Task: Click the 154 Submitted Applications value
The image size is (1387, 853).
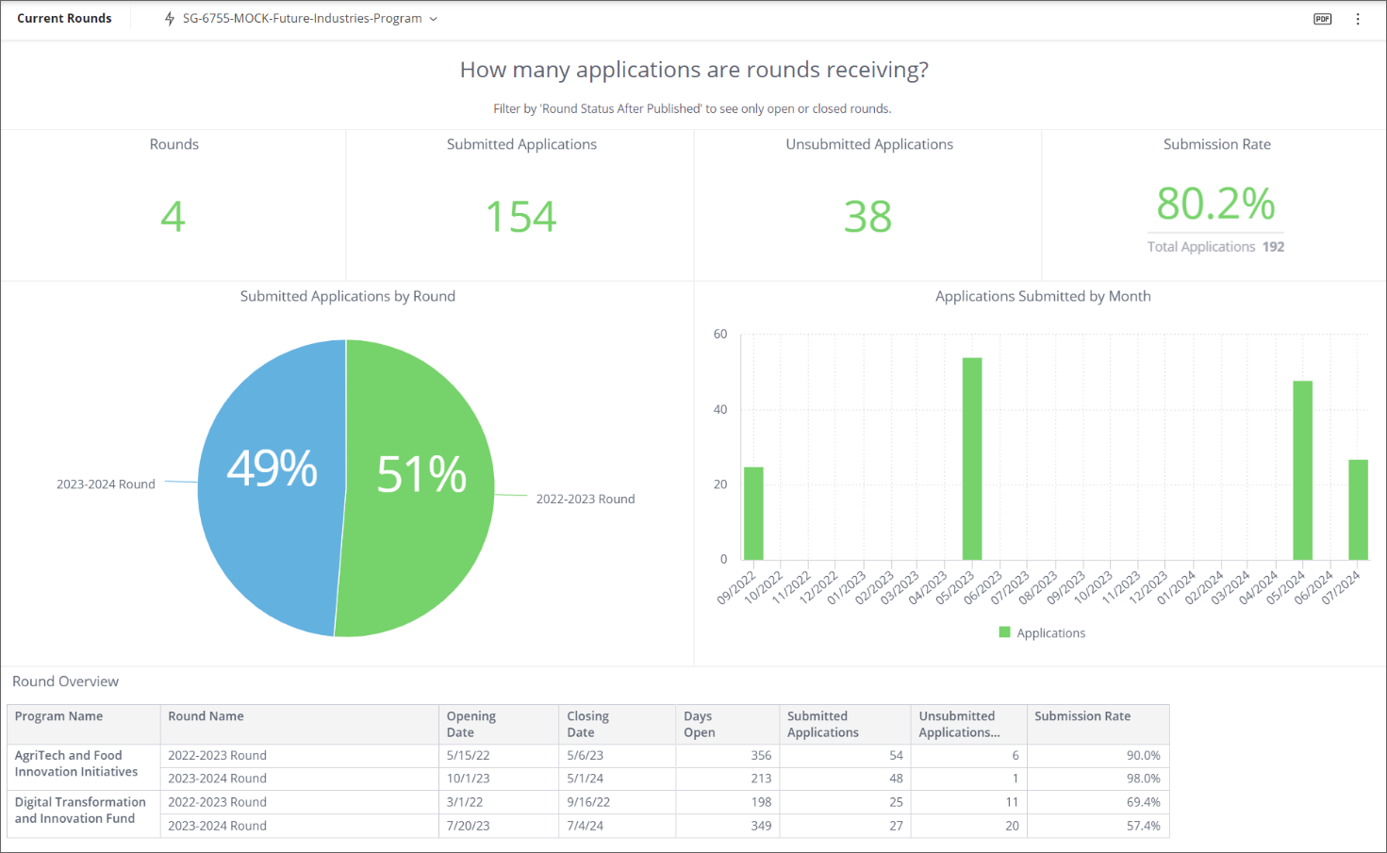Action: 520,217
